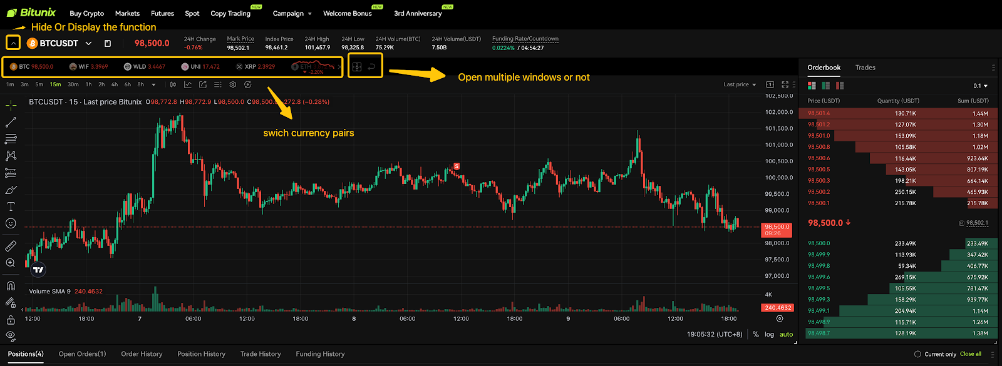This screenshot has height=366, width=1002.
Task: Toggle magnet mode for drawings
Action: pos(11,286)
